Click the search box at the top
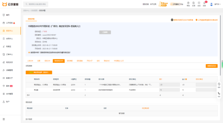Viewport: 223px width, 123px height. click(x=36, y=4)
